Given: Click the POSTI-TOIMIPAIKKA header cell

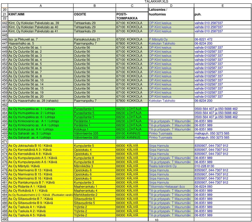Looking at the screenshot, I should pyautogui.click(x=132, y=16).
